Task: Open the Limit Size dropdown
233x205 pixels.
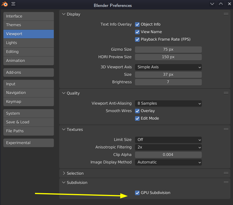Action: tap(168, 140)
